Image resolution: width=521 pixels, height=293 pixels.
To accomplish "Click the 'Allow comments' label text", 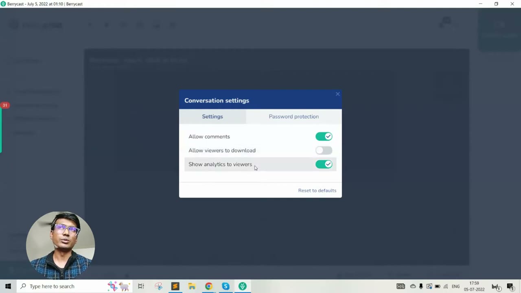I will click(209, 137).
